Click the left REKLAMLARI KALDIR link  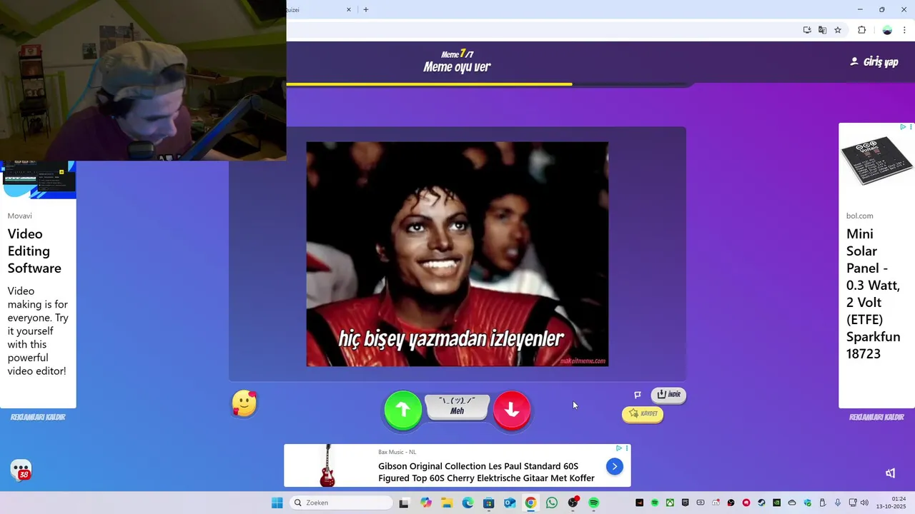point(38,417)
